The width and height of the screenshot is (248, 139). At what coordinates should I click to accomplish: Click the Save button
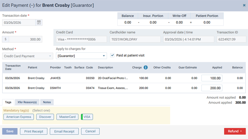(10, 131)
